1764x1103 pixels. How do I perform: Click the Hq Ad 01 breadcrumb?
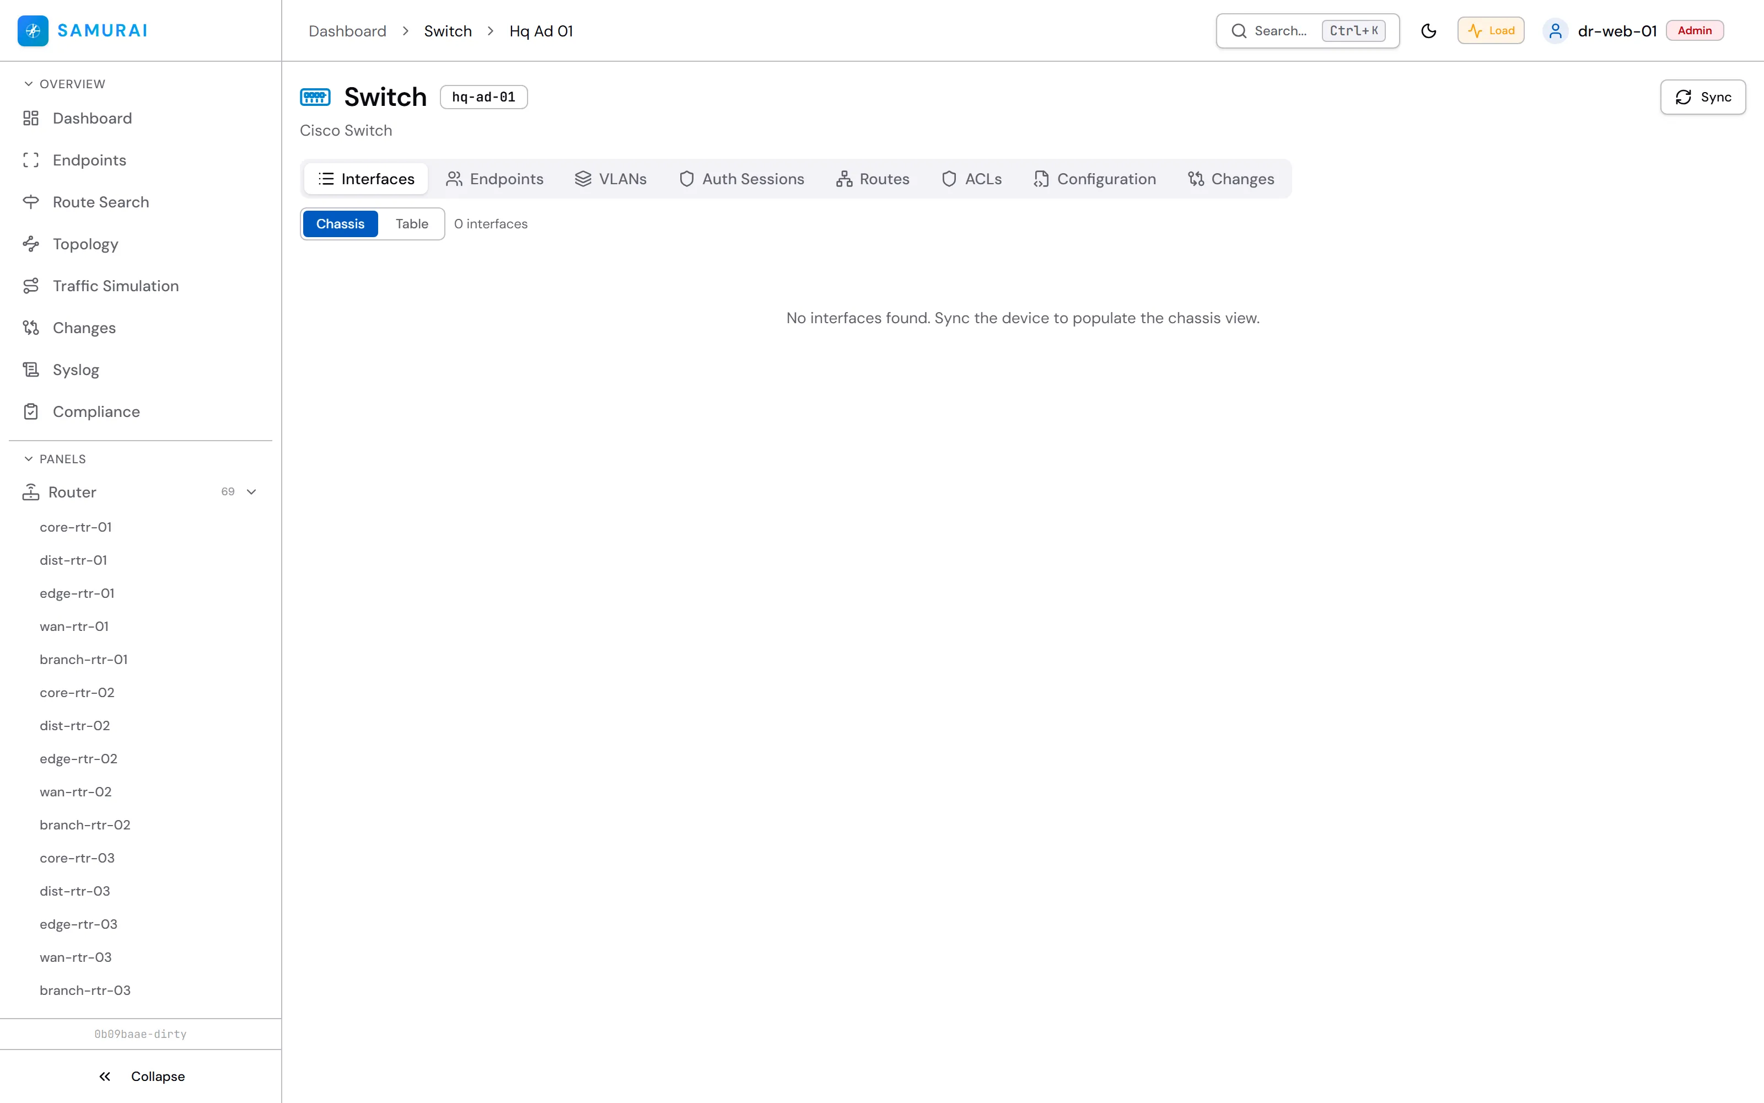(x=541, y=31)
